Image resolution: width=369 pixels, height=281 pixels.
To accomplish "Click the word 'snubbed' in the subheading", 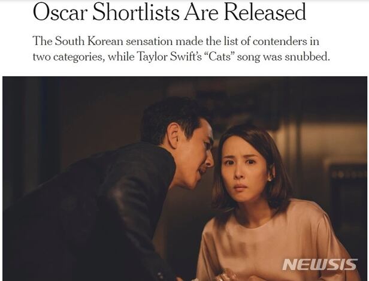I will [x=306, y=57].
